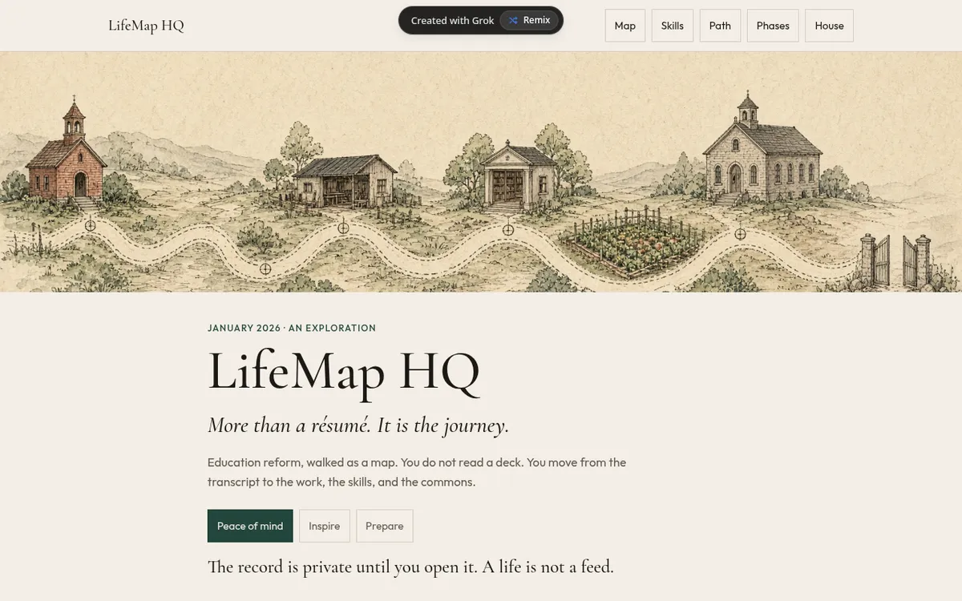Click the Remix shuffle icon
This screenshot has height=601, width=962.
pyautogui.click(x=513, y=21)
